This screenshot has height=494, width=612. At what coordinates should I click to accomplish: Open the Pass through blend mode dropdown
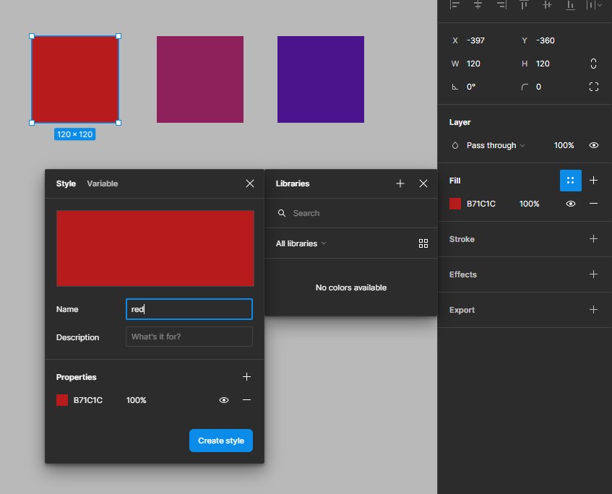click(495, 145)
